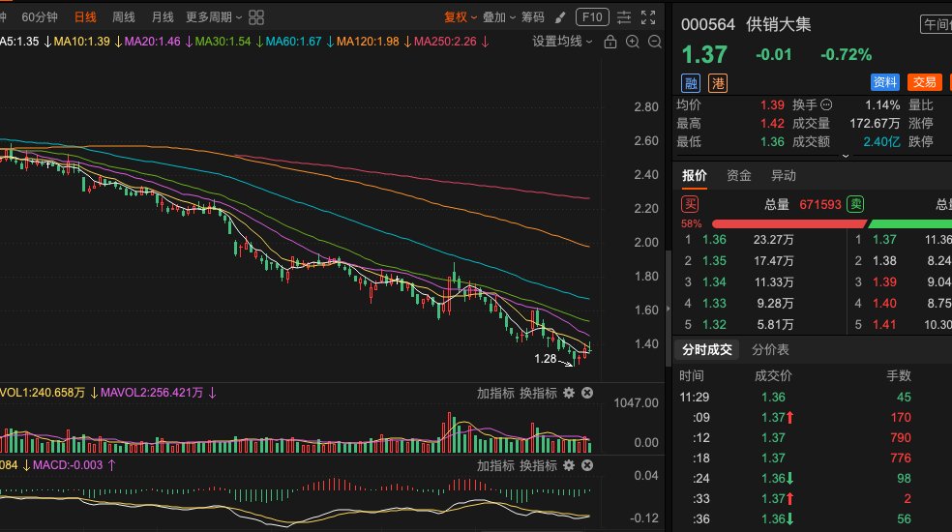
Task: Click 换指标 in the MACD panel
Action: click(x=538, y=465)
